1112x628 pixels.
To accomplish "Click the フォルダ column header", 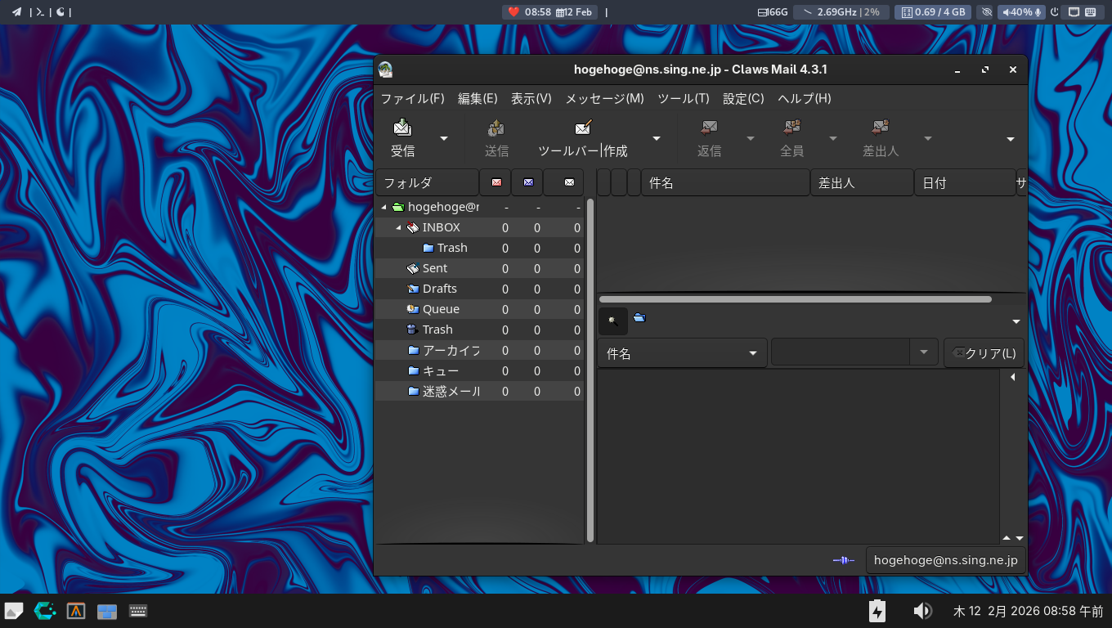I will tap(427, 182).
